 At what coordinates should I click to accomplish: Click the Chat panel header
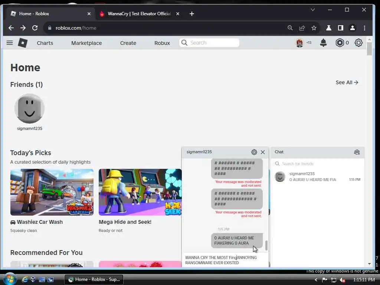pos(318,152)
